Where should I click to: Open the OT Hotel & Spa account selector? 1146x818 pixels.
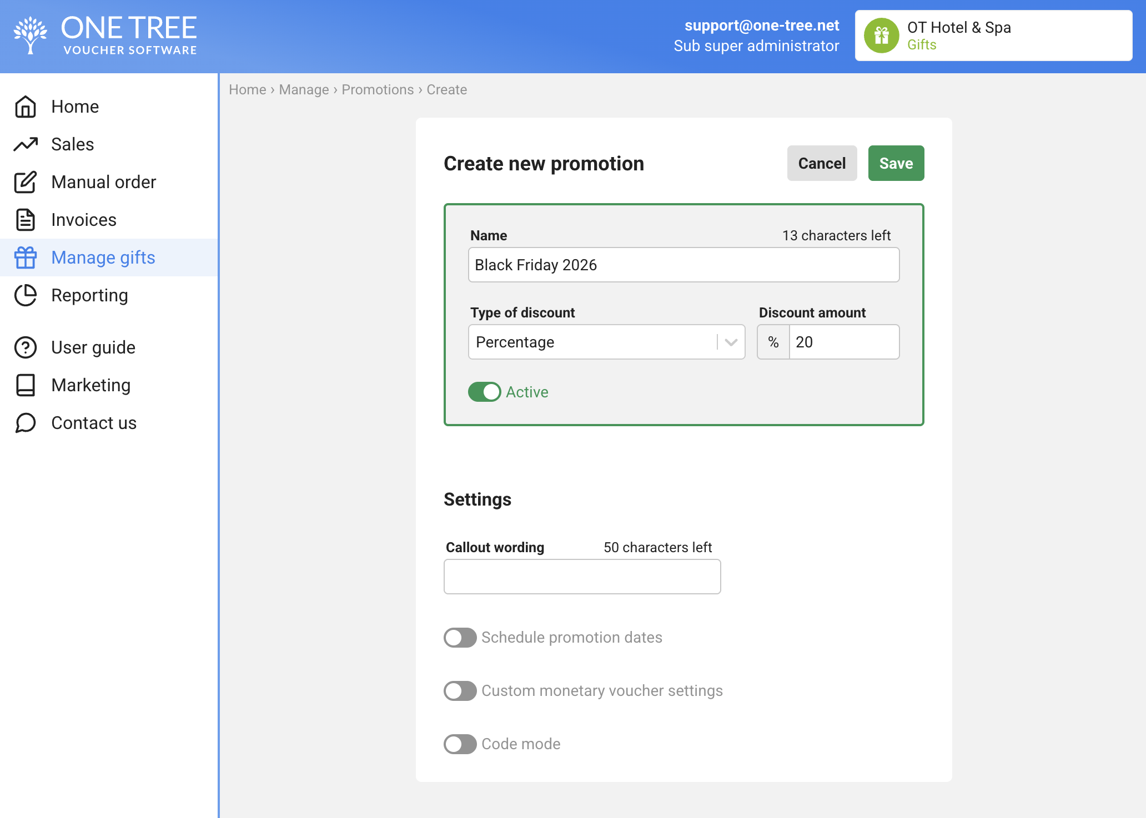point(994,36)
